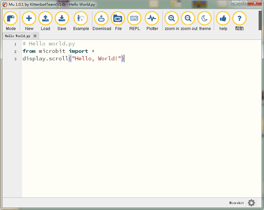Viewport: 264px width, 210px height.
Task: Save the current script
Action: coord(62,19)
